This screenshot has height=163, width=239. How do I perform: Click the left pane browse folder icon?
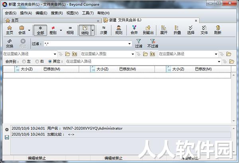click(x=68, y=54)
